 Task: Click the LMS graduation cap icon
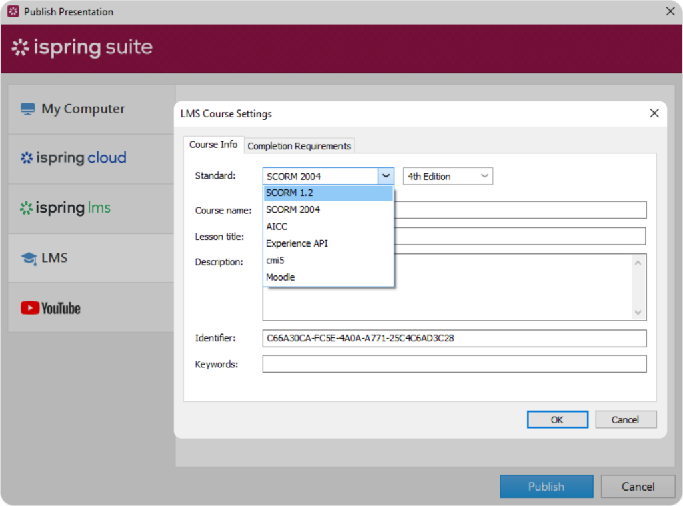(x=29, y=259)
